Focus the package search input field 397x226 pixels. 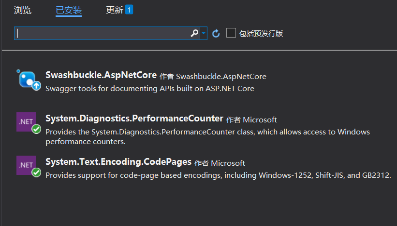tap(103, 33)
